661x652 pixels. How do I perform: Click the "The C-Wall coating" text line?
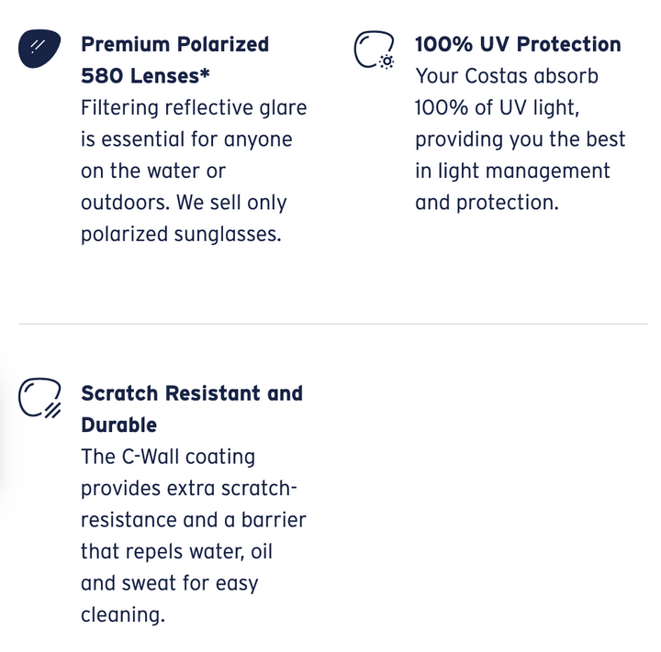[168, 457]
